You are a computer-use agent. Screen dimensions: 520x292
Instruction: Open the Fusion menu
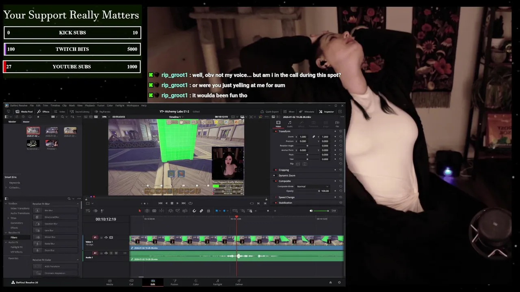click(x=101, y=105)
